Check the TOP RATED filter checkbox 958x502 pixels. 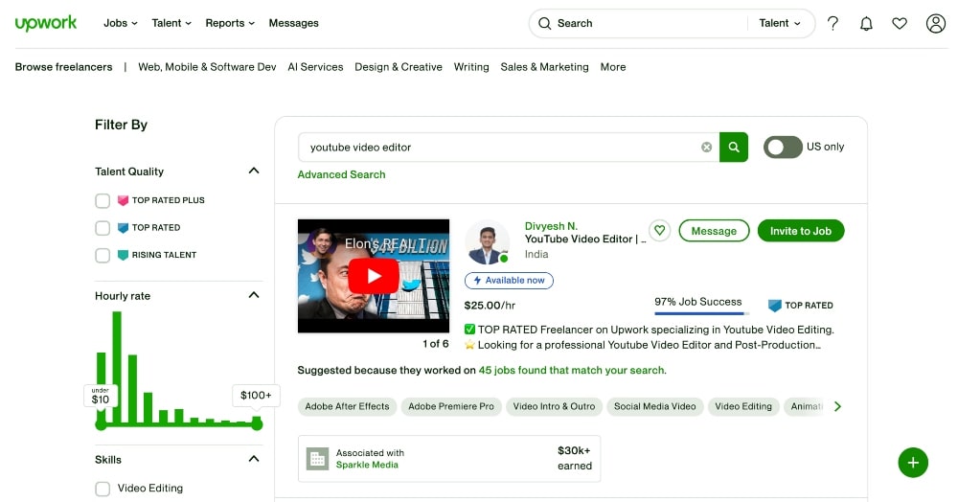103,228
